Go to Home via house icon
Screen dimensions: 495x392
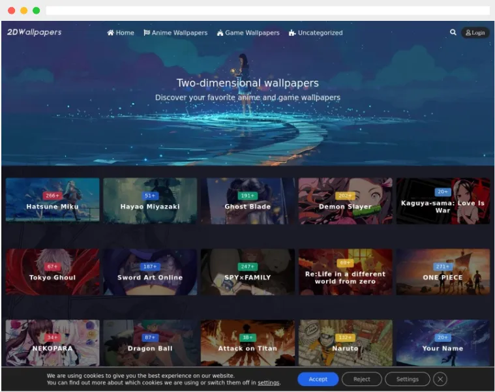pos(110,33)
